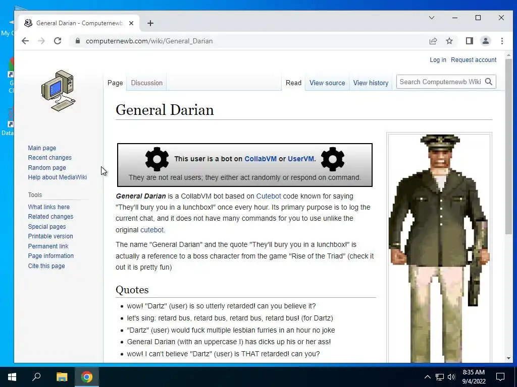Open the taskbar search magnifier
Viewport: 517px width, 387px height.
click(36, 377)
